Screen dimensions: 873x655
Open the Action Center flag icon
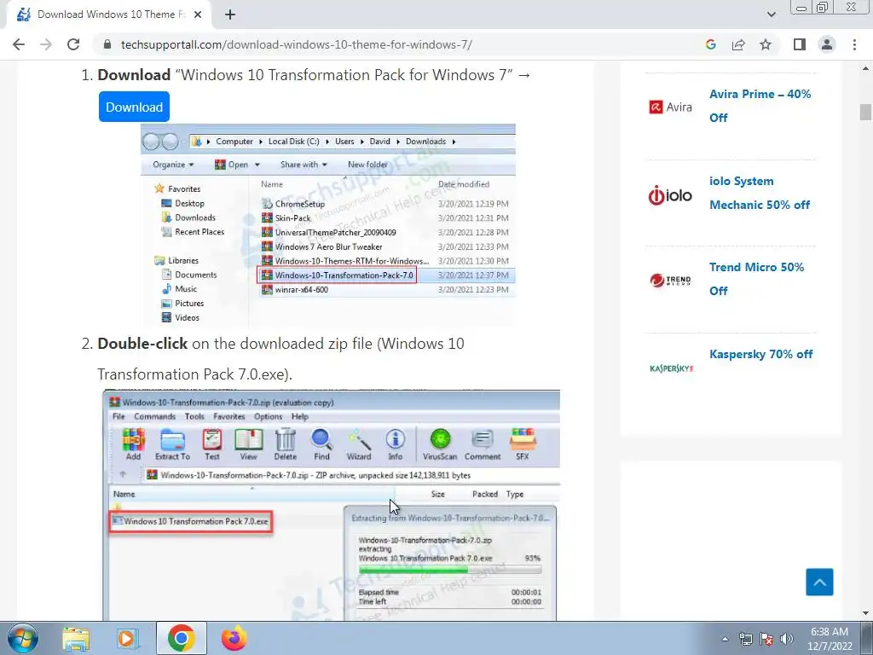point(766,639)
